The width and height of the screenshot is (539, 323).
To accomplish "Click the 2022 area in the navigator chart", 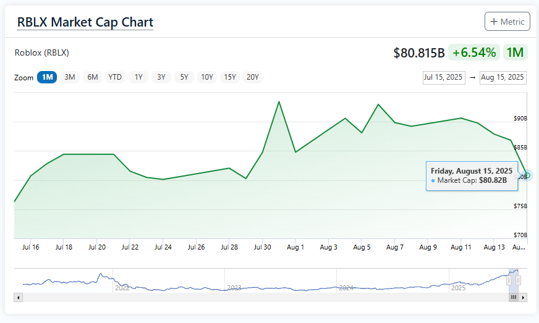I will click(x=122, y=288).
